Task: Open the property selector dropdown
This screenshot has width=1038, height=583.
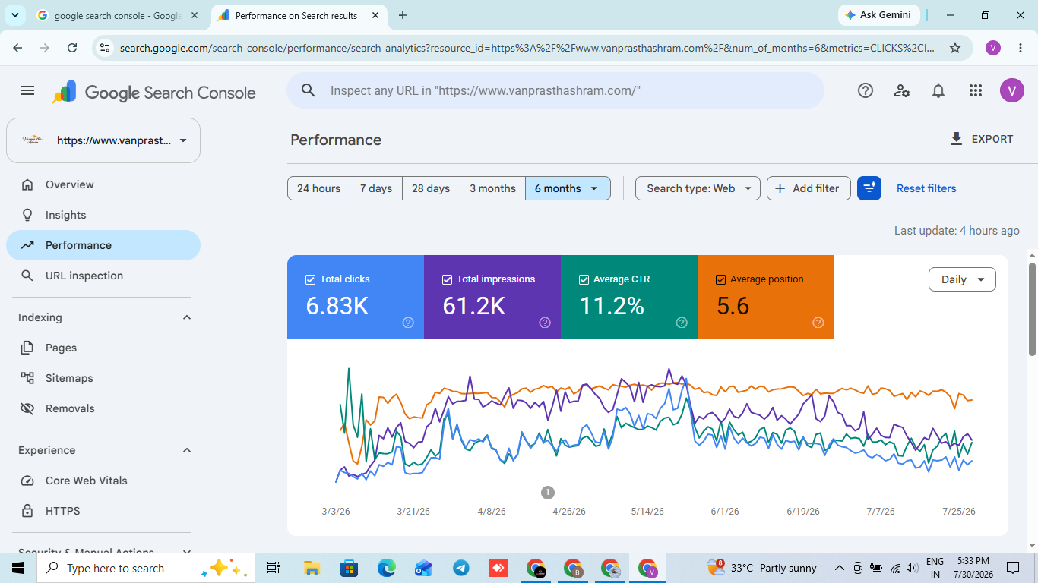Action: [103, 140]
